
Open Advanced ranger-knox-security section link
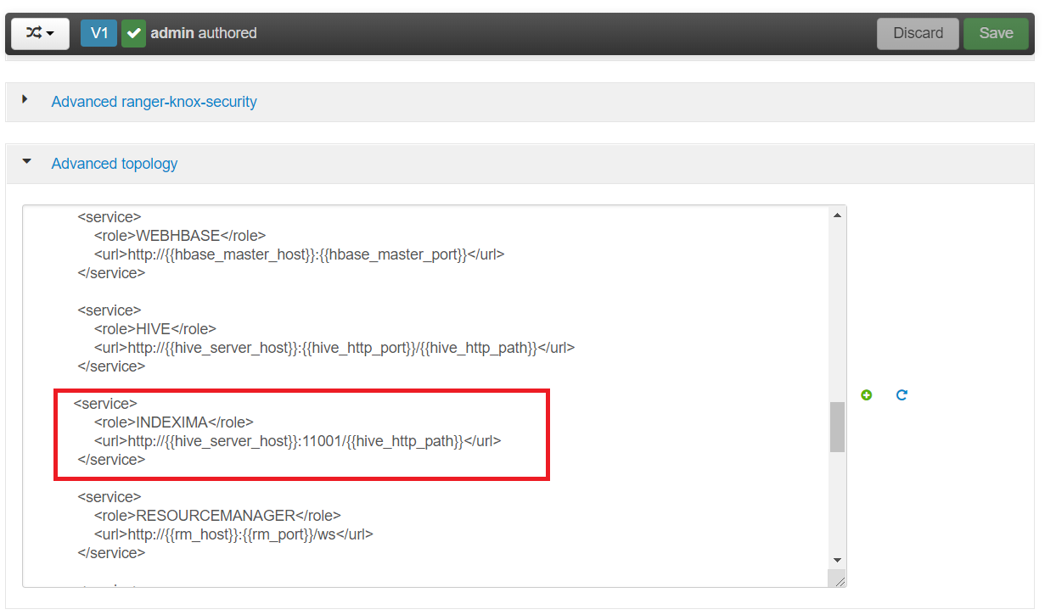click(x=154, y=102)
